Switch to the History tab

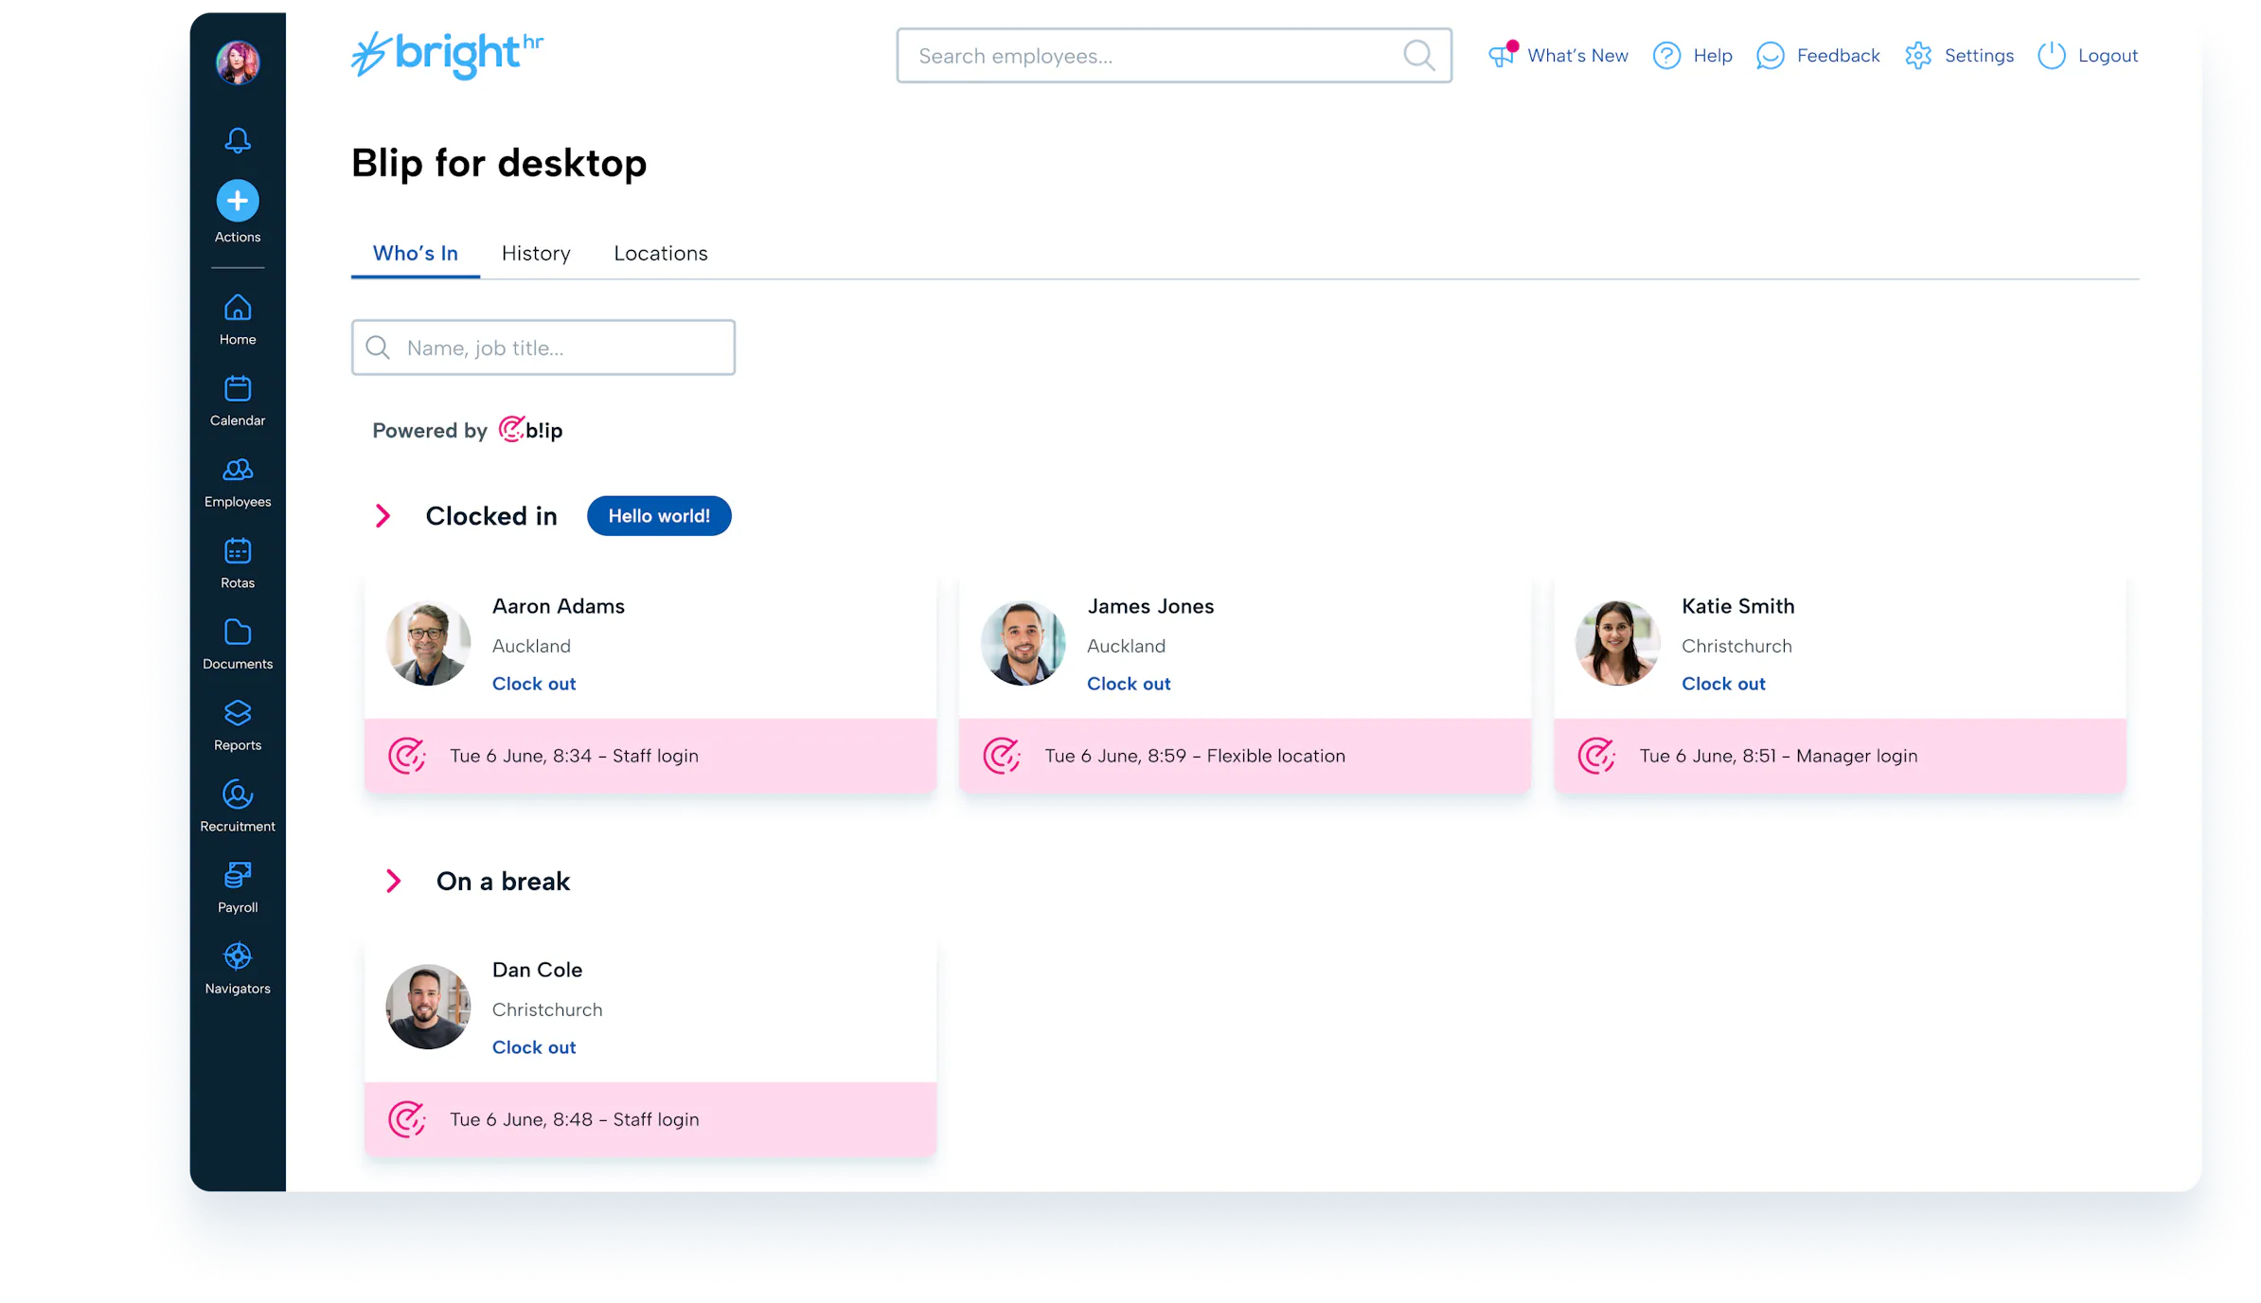pos(535,253)
